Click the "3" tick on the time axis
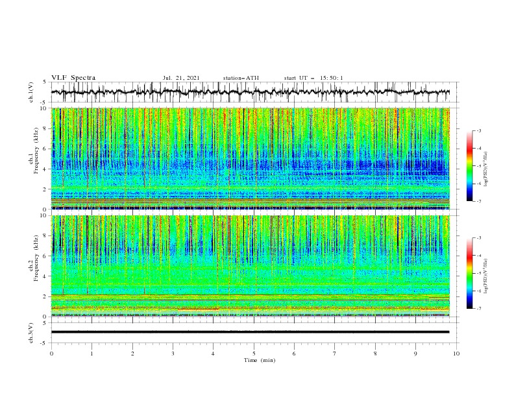Screen dimensions: 514x397 coord(173,354)
